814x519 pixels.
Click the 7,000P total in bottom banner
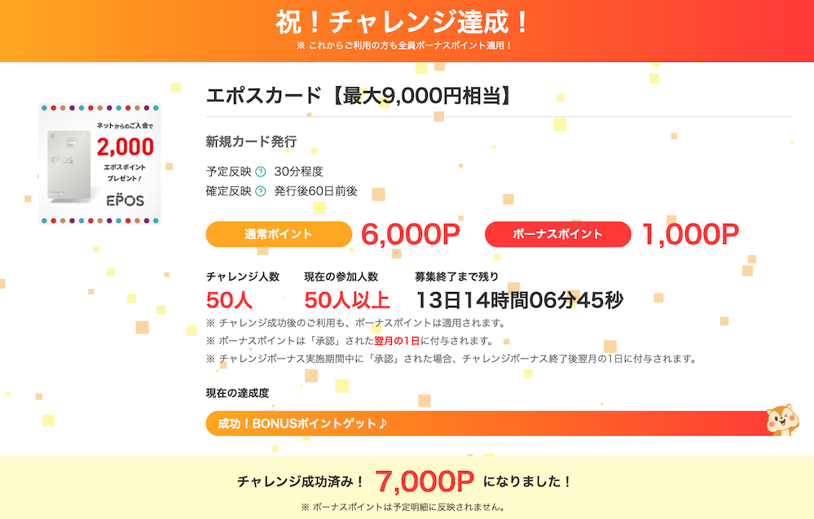[x=425, y=482]
